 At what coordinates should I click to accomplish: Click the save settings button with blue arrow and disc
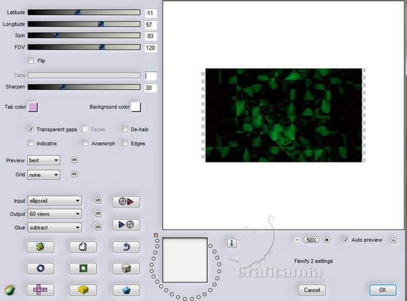point(126,225)
